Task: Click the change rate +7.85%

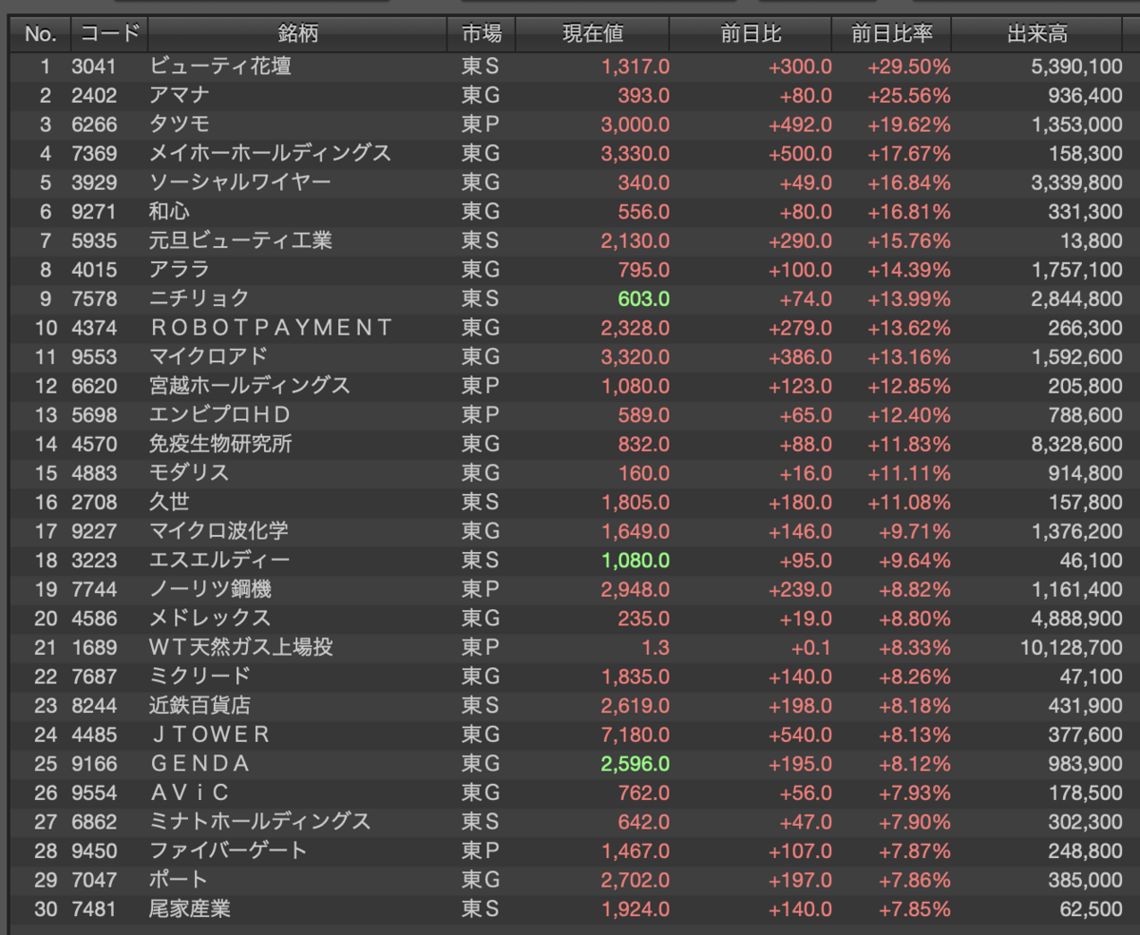Action: pos(913,908)
